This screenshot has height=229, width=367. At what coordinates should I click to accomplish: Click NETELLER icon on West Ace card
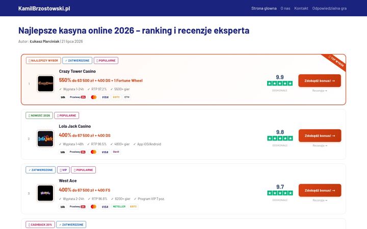(119, 207)
